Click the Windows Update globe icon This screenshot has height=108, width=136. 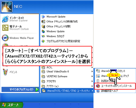pos(43,31)
